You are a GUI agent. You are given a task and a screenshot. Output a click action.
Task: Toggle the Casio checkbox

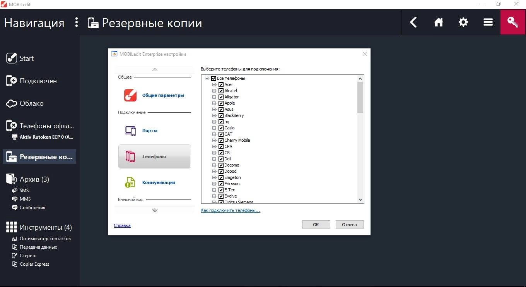(221, 128)
